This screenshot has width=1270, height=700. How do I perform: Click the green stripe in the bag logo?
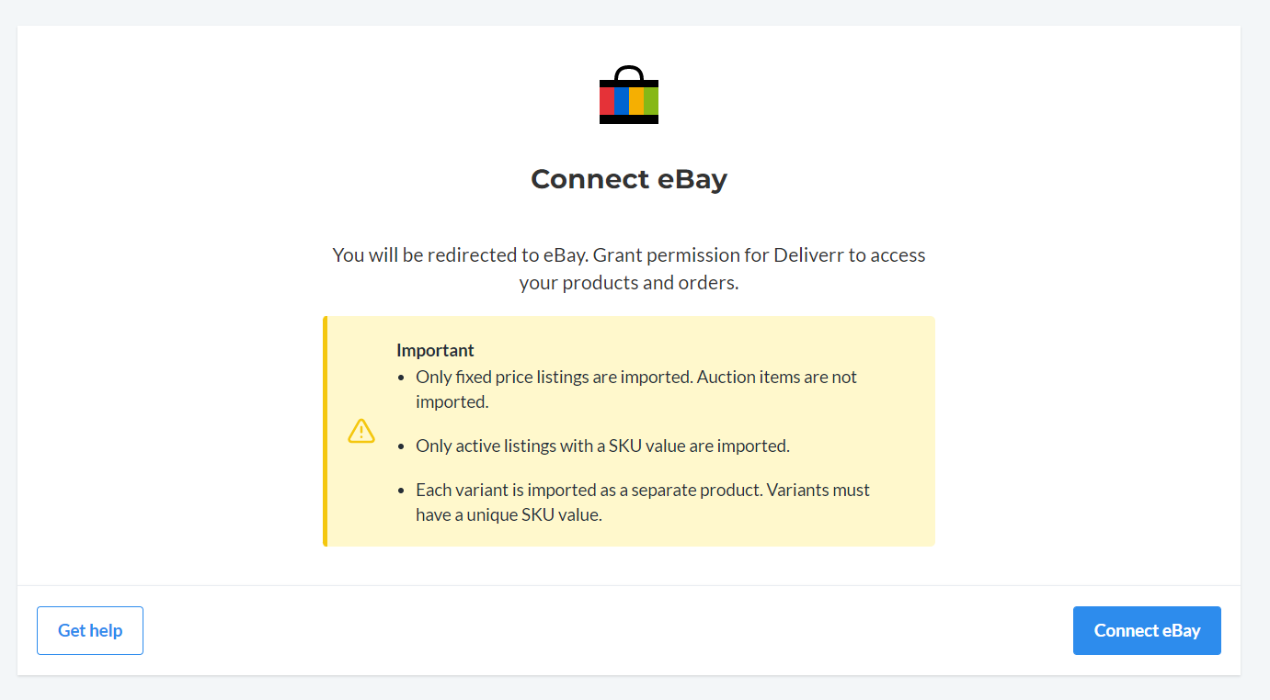click(x=651, y=101)
